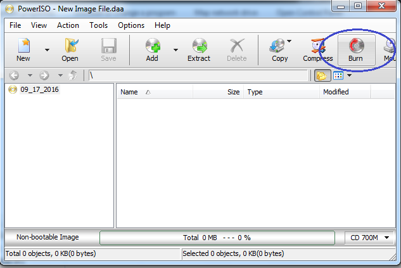Click the Up one level icon

73,75
